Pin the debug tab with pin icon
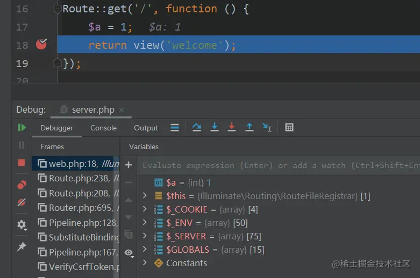This screenshot has height=278, width=420. (22, 246)
